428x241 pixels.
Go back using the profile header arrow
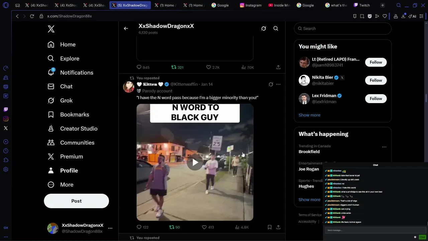click(126, 28)
